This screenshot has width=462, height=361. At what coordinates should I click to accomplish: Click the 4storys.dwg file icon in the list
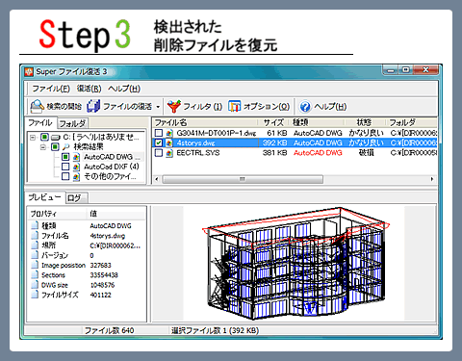tap(169, 142)
